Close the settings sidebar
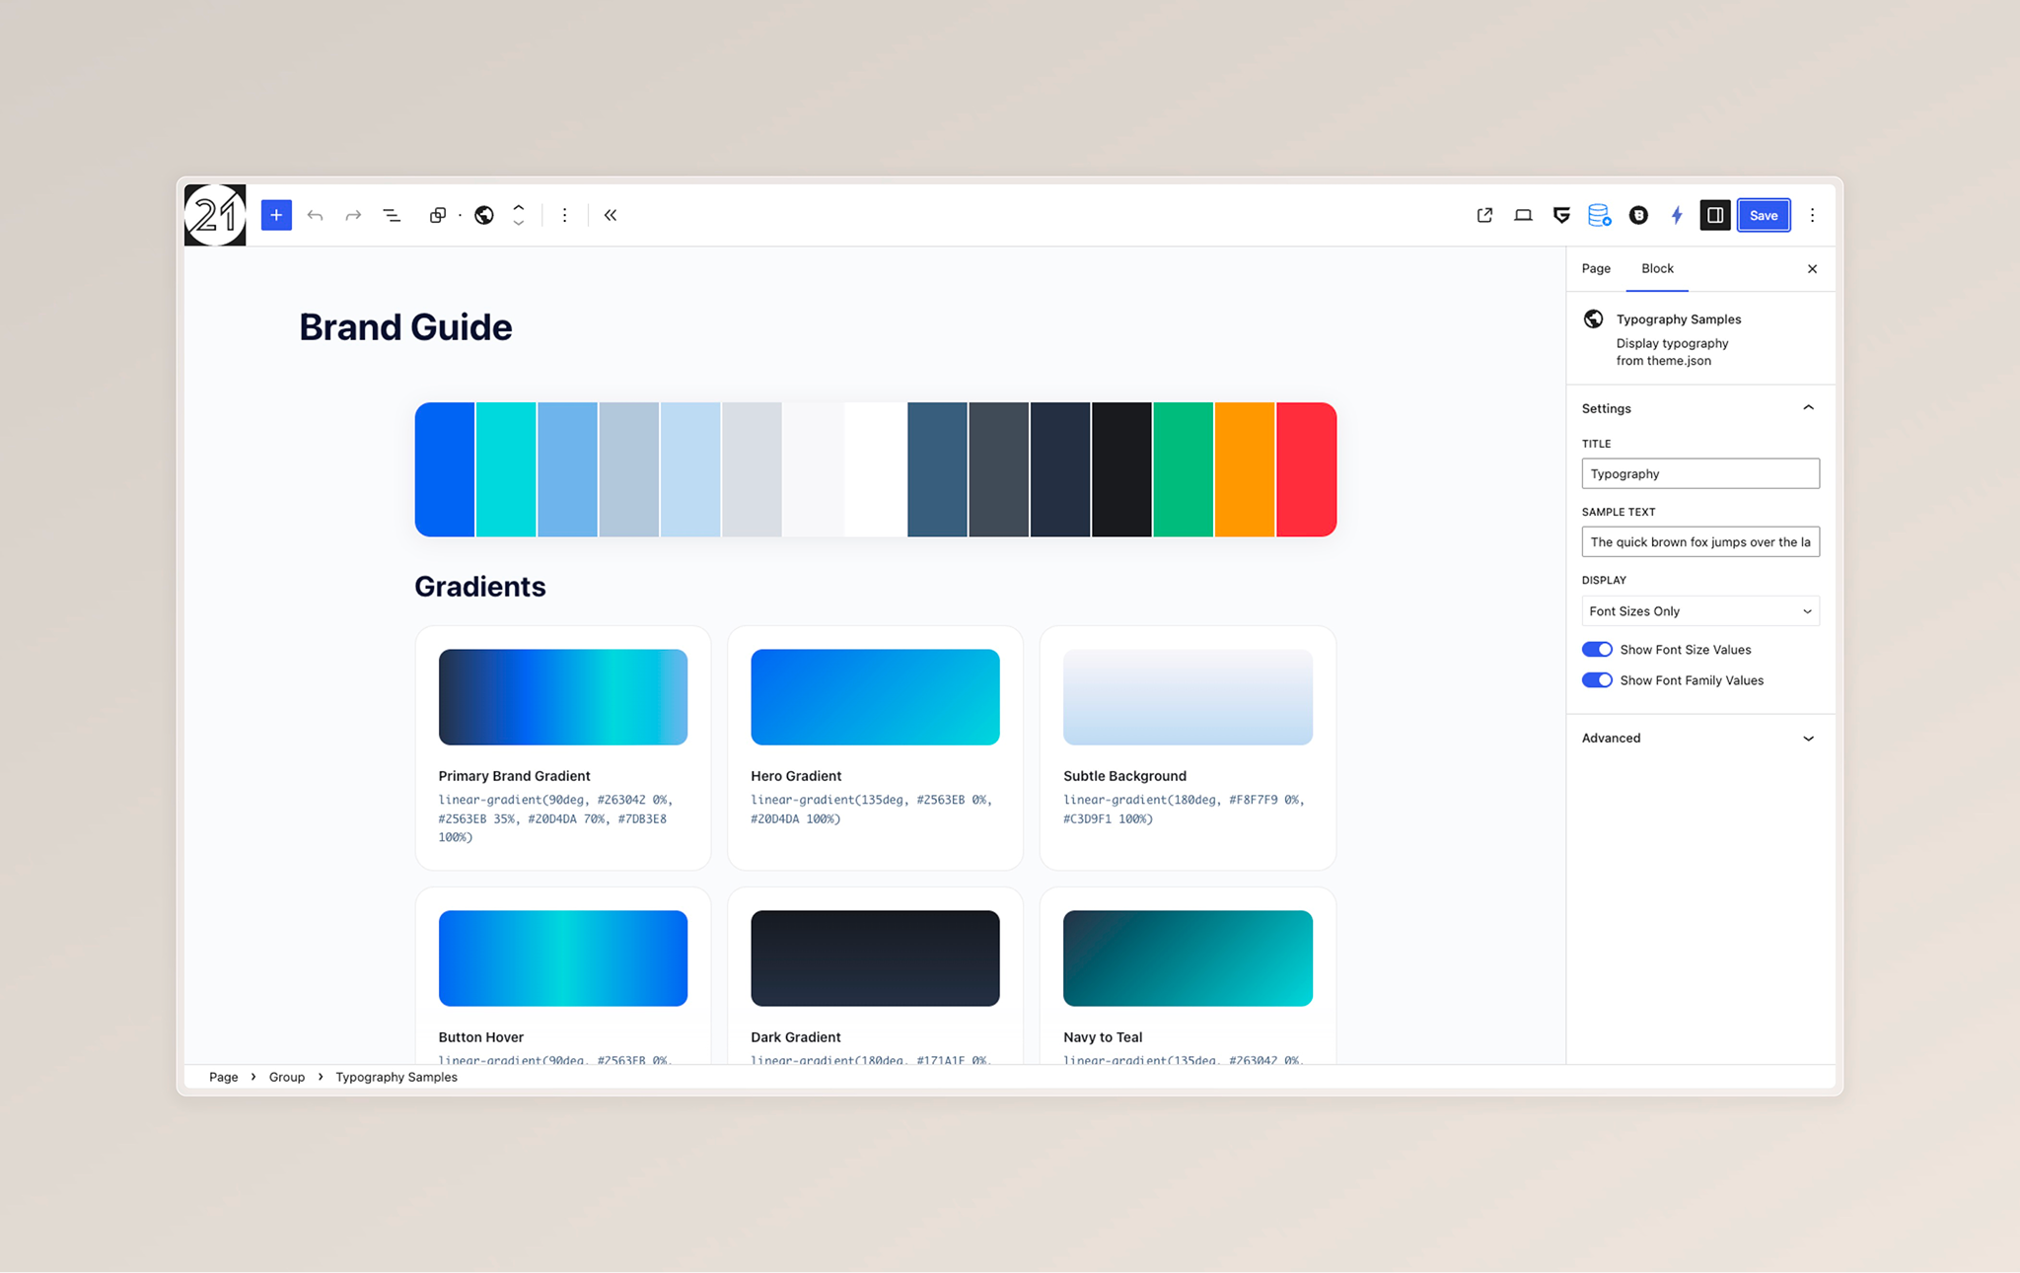 click(1812, 268)
